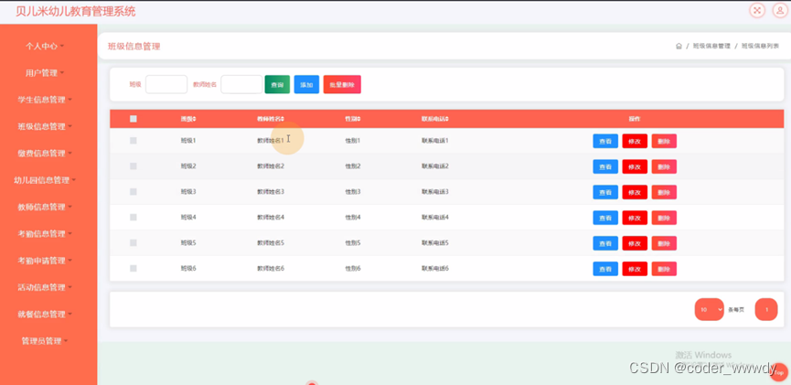The height and width of the screenshot is (385, 791).
Task: Expand 班级信息管理 sidebar menu
Action: tap(45, 126)
